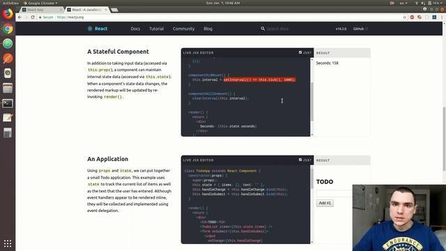The height and width of the screenshot is (251, 446).
Task: Click the address bar URL
Action: (70, 17)
